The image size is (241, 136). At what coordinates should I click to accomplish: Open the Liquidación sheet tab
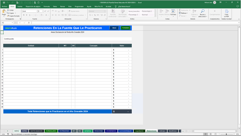pyautogui.click(x=139, y=131)
